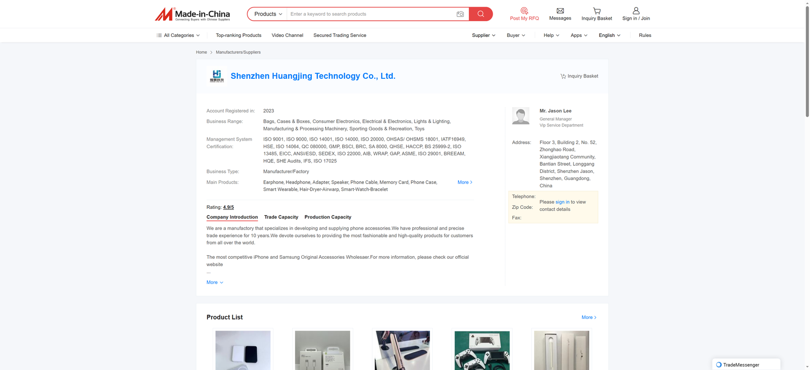Image resolution: width=810 pixels, height=370 pixels.
Task: Switch to the Trade Capacity tab
Action: tap(281, 217)
